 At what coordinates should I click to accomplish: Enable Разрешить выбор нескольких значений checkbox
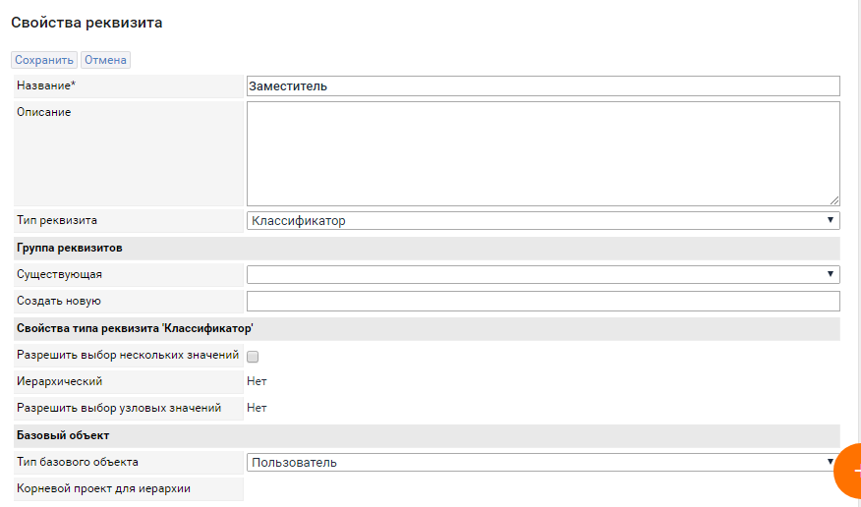click(x=253, y=356)
